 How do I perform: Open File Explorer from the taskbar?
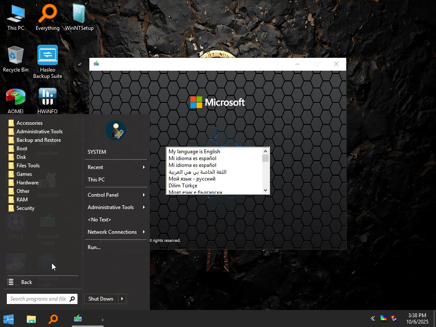[31, 318]
